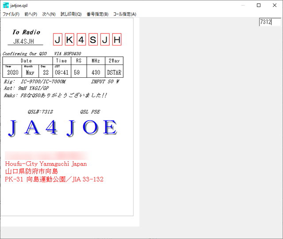
Task: Click the red boxed letter H
Action: pyautogui.click(x=117, y=39)
